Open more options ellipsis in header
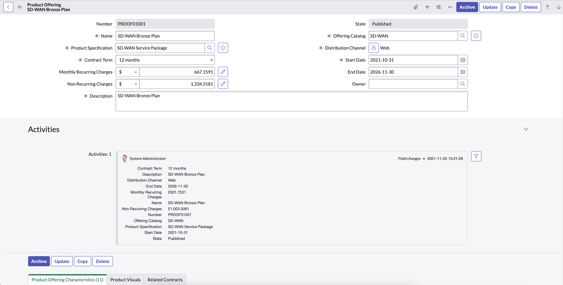This screenshot has height=285, width=563. tap(450, 7)
